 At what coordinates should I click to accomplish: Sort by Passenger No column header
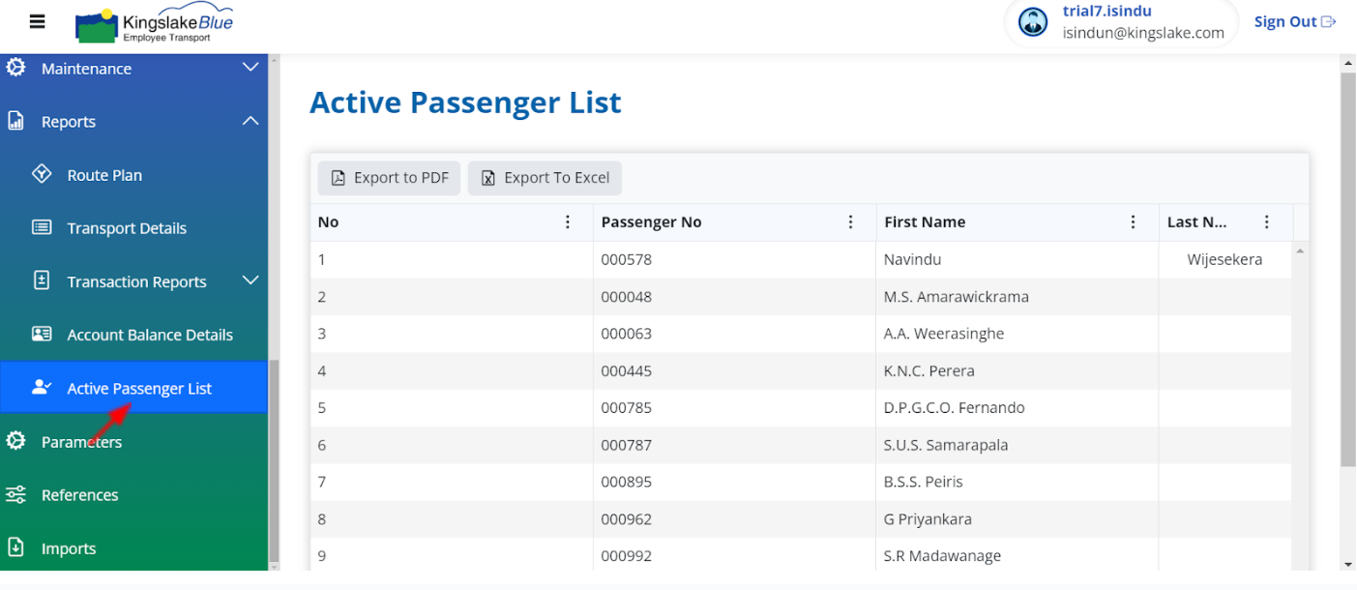click(x=651, y=222)
